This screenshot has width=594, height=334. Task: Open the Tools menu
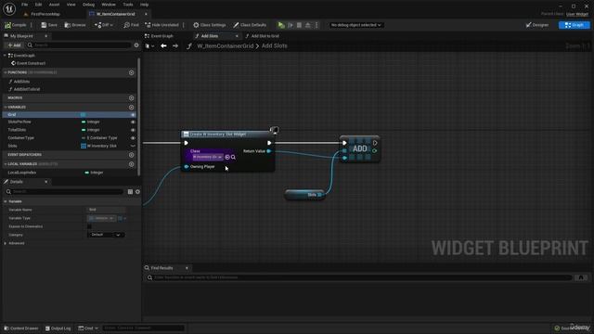[x=128, y=5]
